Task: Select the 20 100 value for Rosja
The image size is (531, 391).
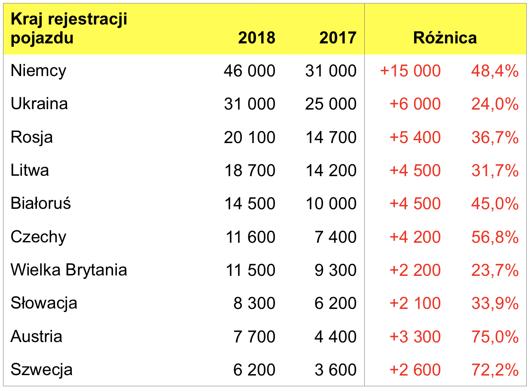Action: click(x=250, y=137)
